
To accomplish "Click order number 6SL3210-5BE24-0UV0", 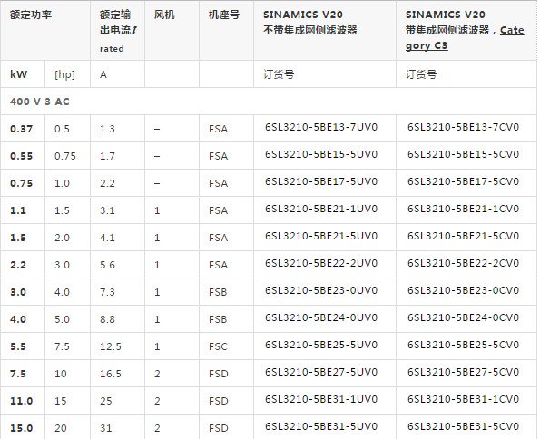I will 321,317.
